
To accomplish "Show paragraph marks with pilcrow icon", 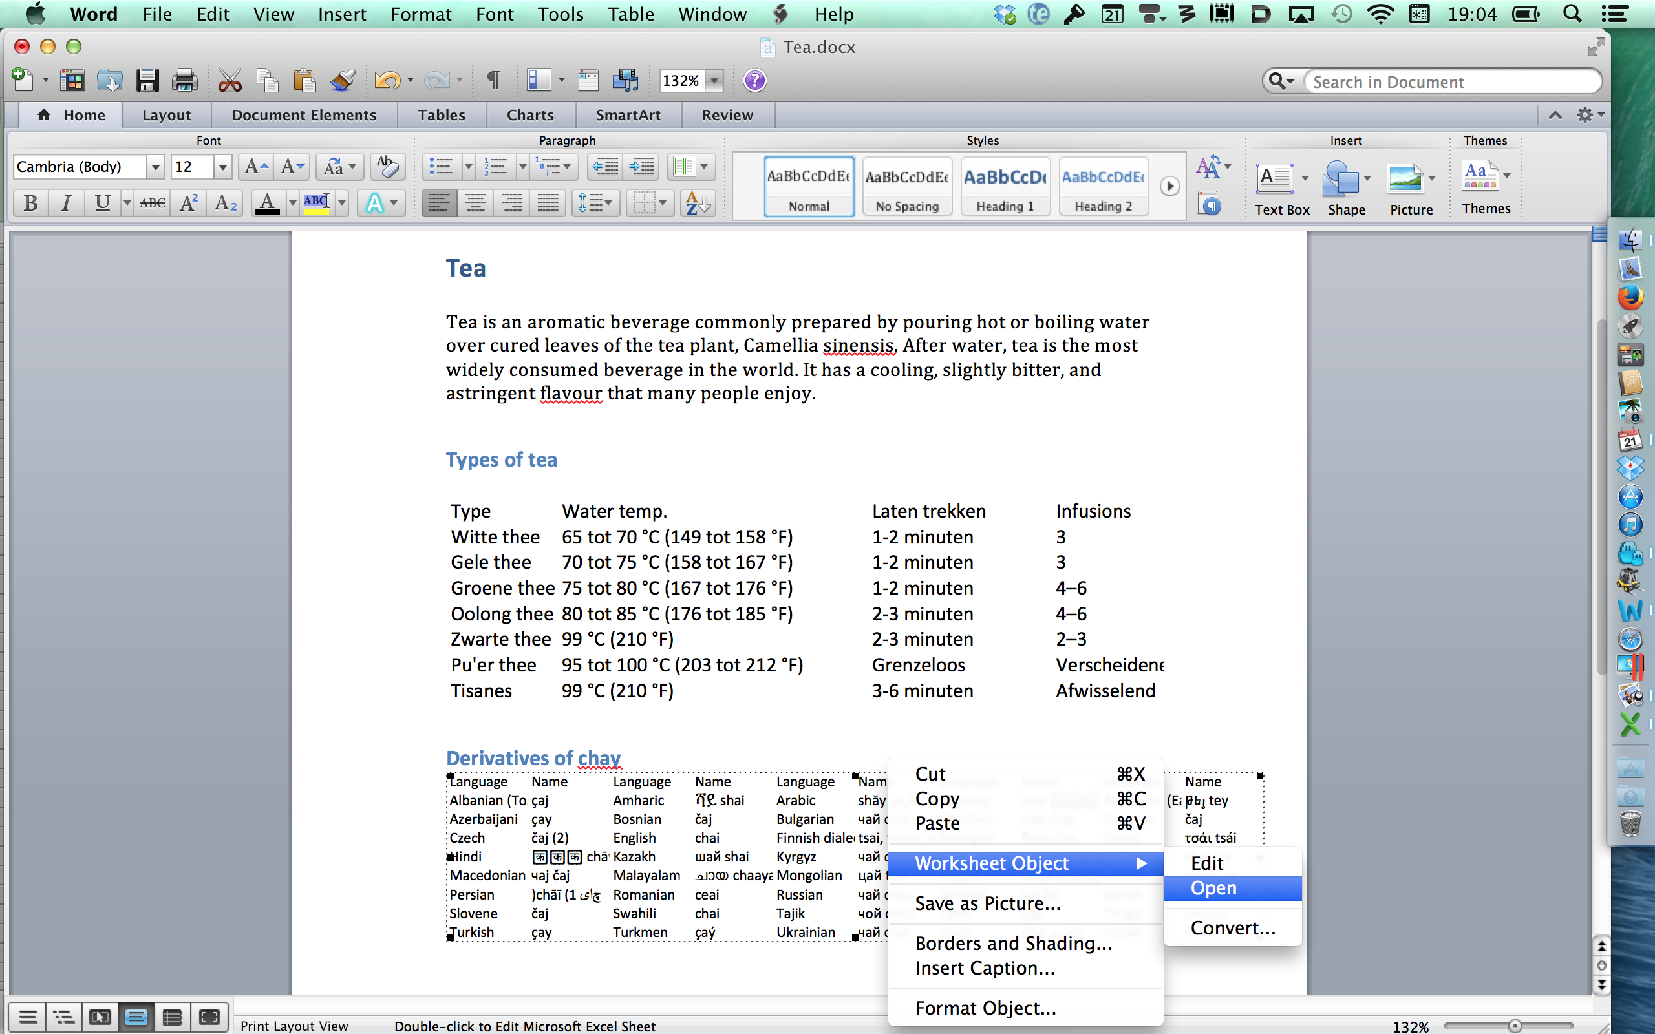I will (x=493, y=81).
